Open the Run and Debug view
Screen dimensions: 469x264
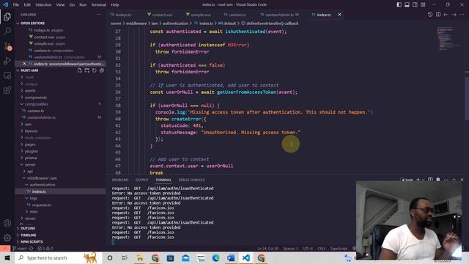tap(7, 61)
